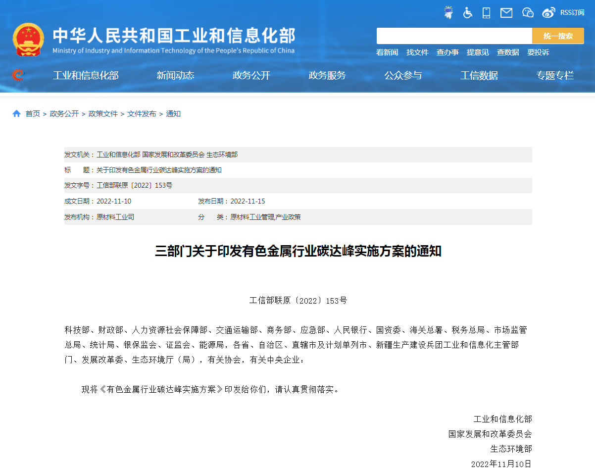The width and height of the screenshot is (595, 471).
Task: Click the national emblem logo
Action: (x=28, y=39)
